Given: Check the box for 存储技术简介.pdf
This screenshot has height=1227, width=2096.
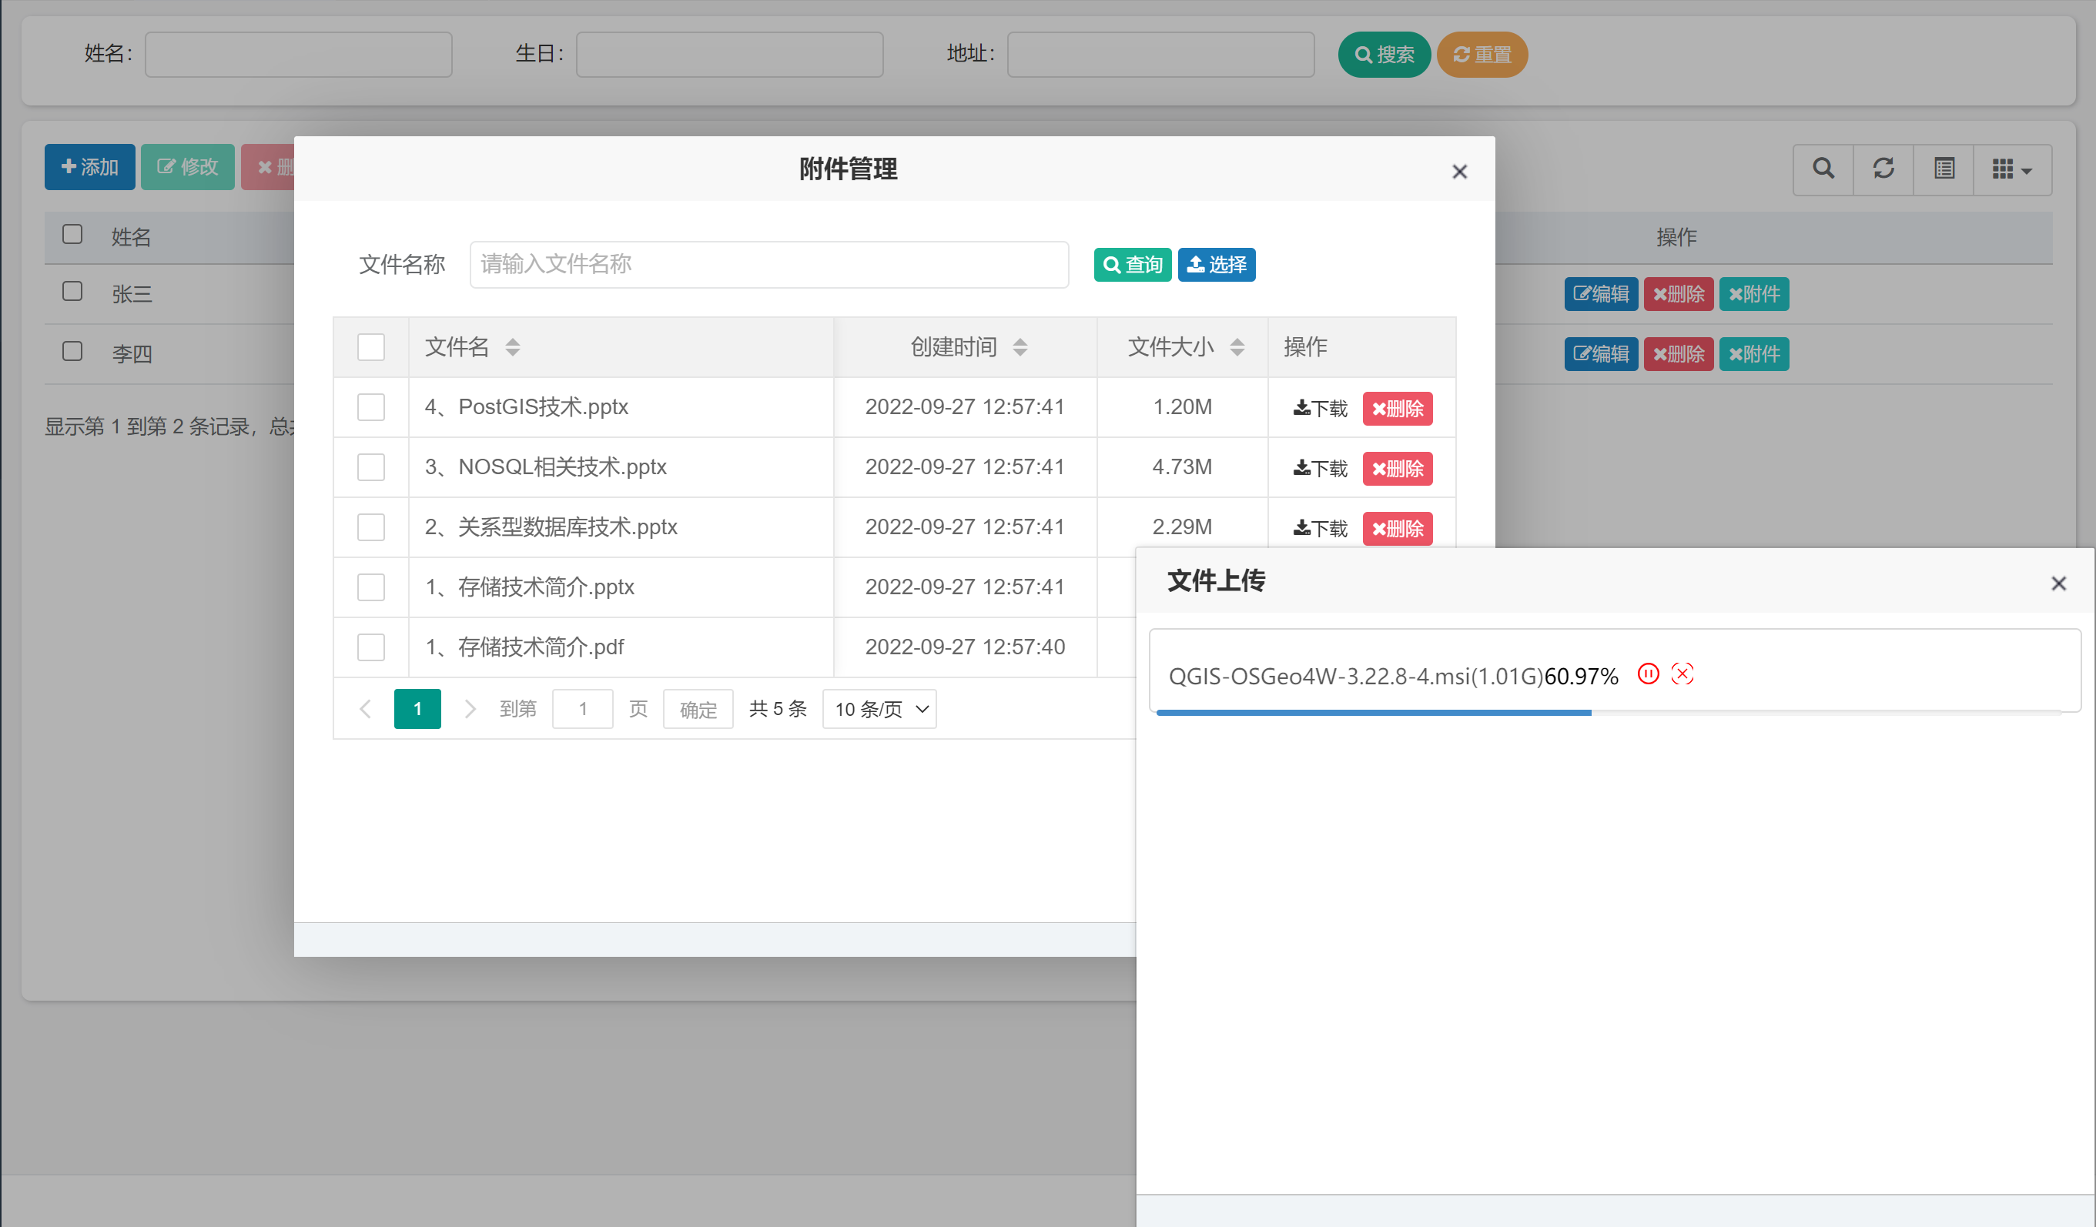Looking at the screenshot, I should tap(371, 647).
